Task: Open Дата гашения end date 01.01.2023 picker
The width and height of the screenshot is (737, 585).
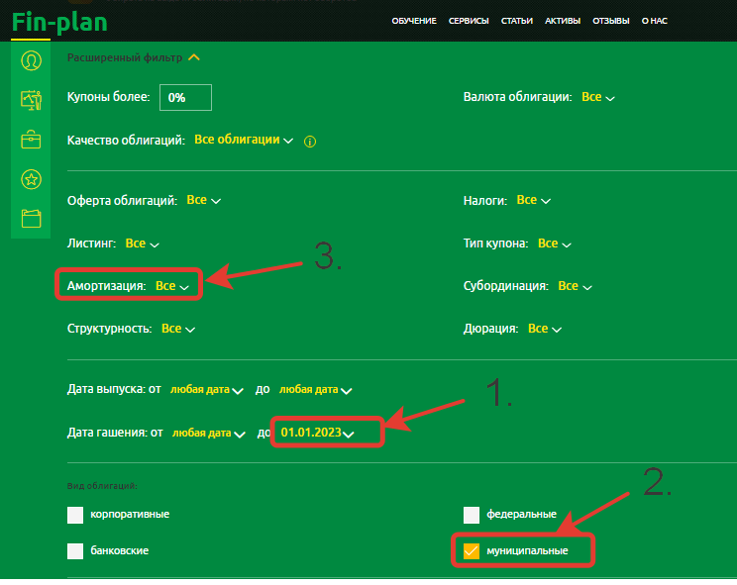Action: (x=316, y=433)
